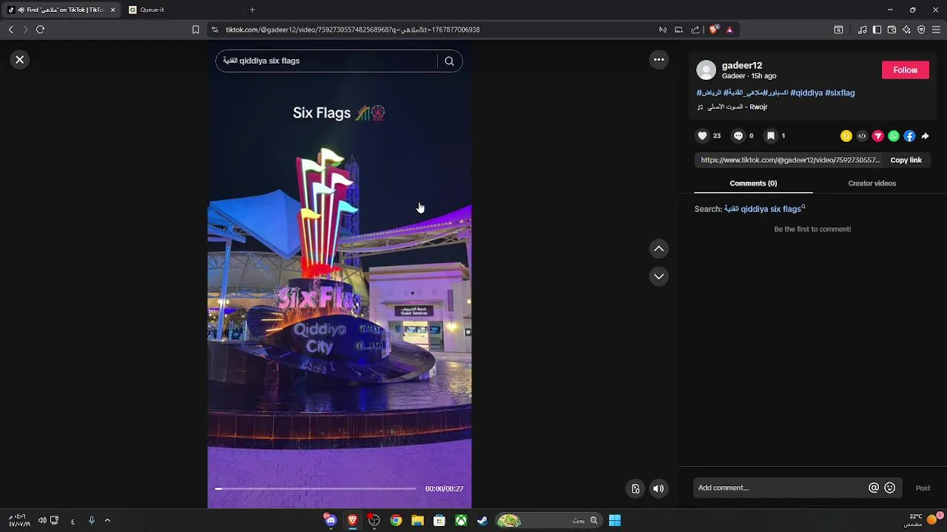Screen dimensions: 947x532
Task: Open gadeer12 profile avatar
Action: coord(707,70)
